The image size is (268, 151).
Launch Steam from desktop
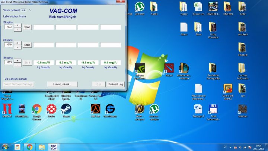[x=66, y=111]
